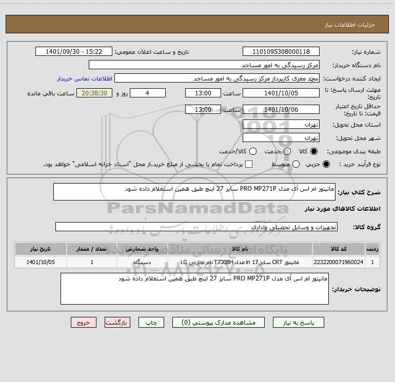The height and width of the screenshot is (382, 395).
Task: Click the remaining time 20:38:30 field
Action: pyautogui.click(x=94, y=93)
